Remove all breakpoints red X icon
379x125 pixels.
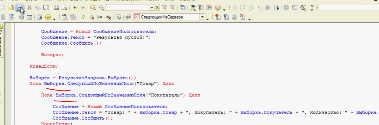pos(243,17)
